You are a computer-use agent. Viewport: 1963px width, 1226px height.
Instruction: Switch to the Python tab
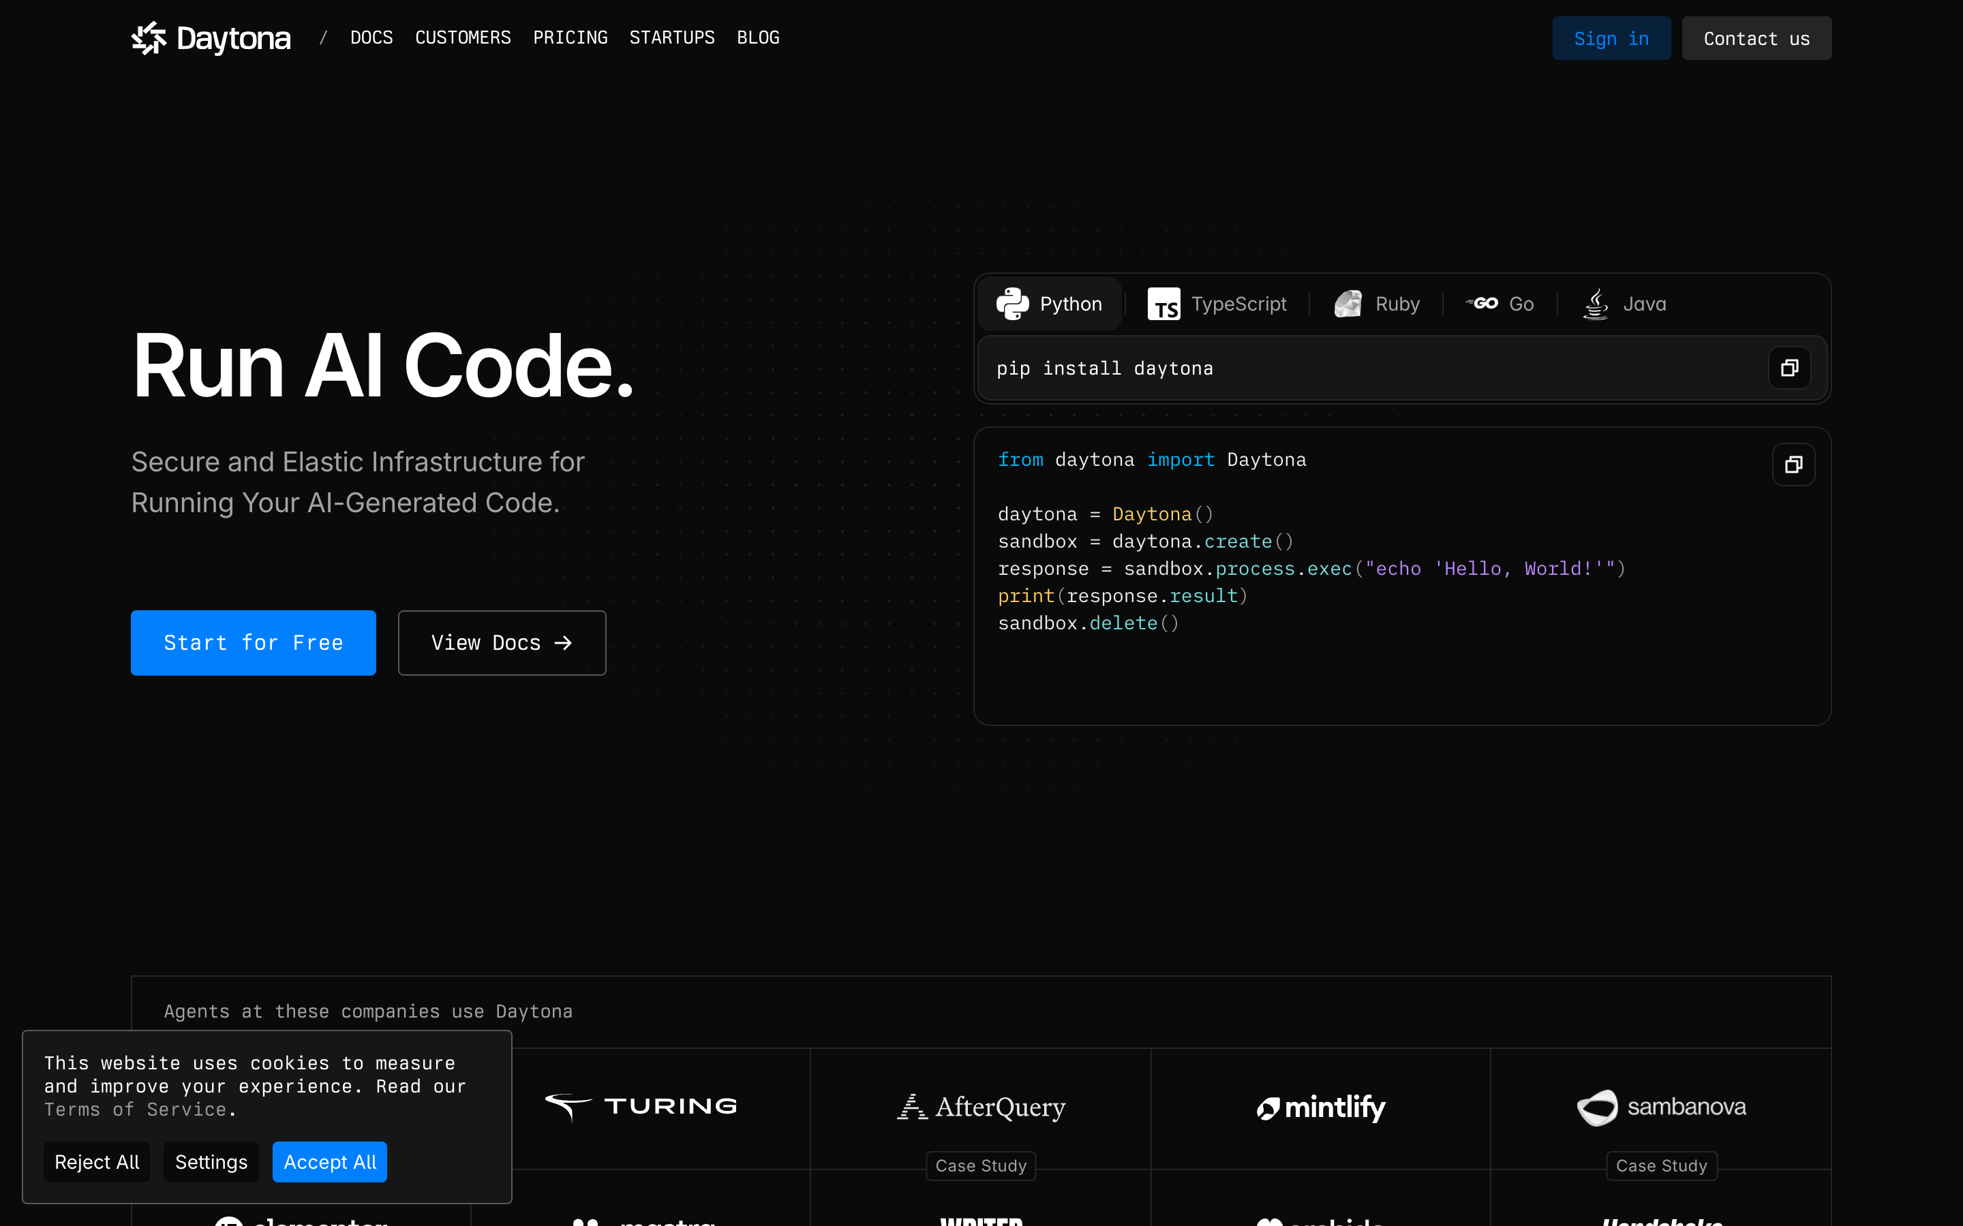coord(1050,304)
